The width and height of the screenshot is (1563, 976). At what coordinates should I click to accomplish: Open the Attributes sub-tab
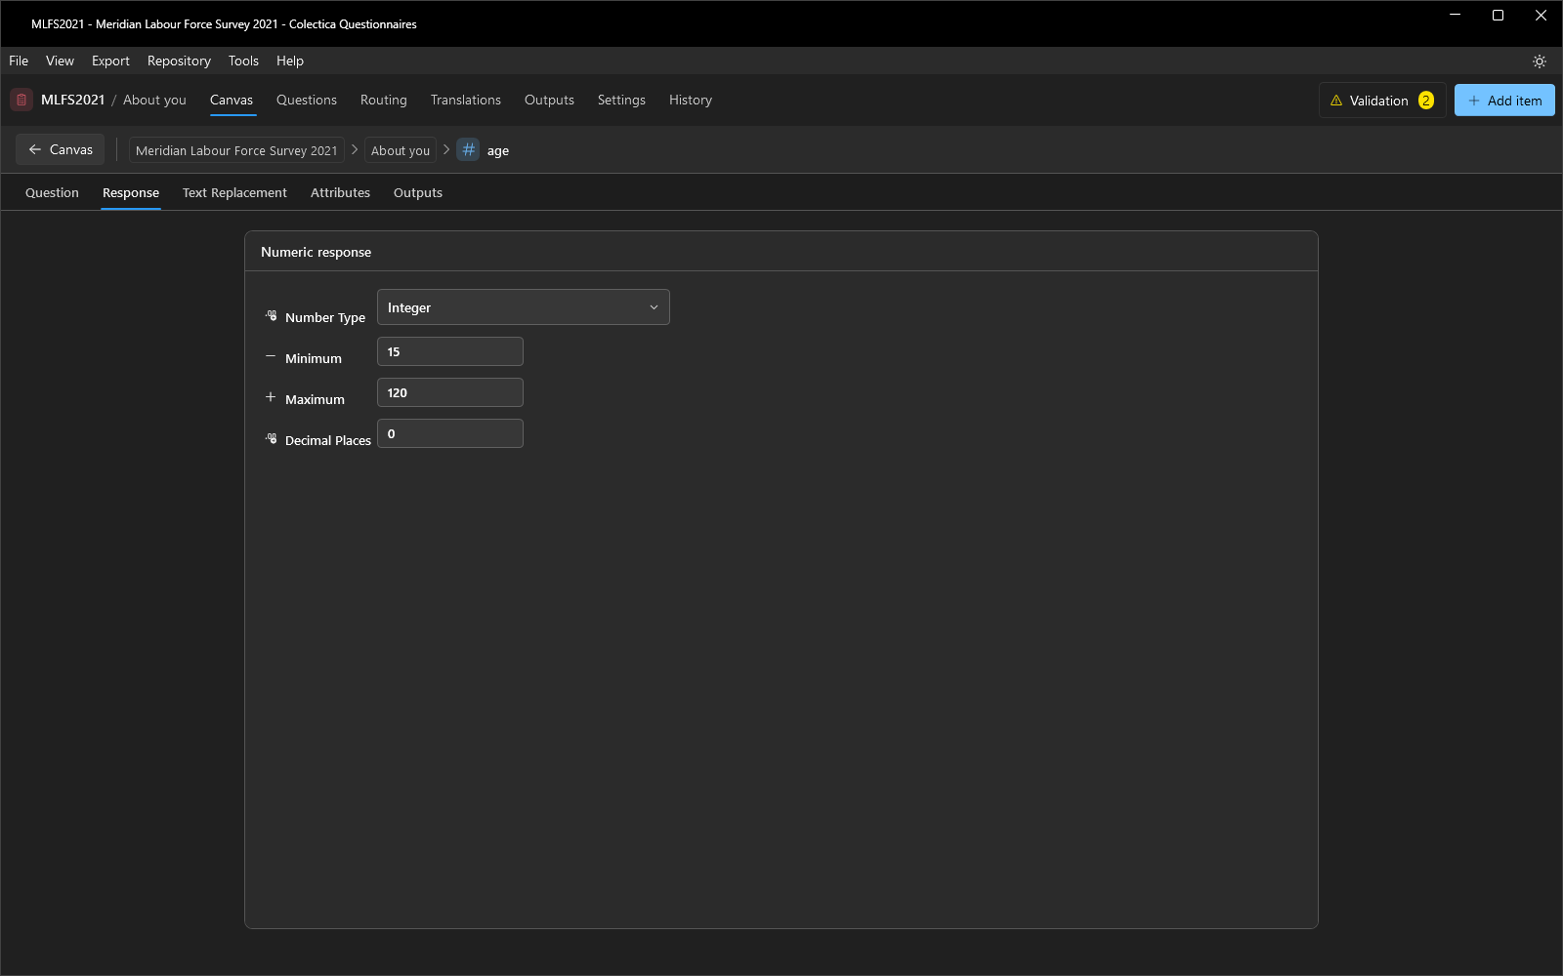coord(340,192)
